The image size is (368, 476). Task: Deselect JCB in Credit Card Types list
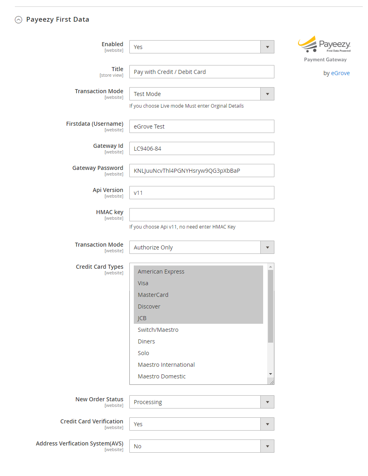tap(181, 318)
